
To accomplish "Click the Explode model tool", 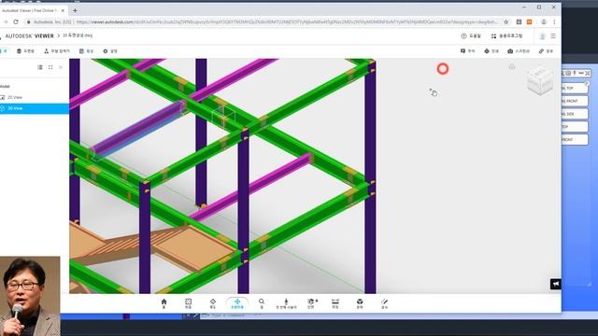I will [x=360, y=303].
